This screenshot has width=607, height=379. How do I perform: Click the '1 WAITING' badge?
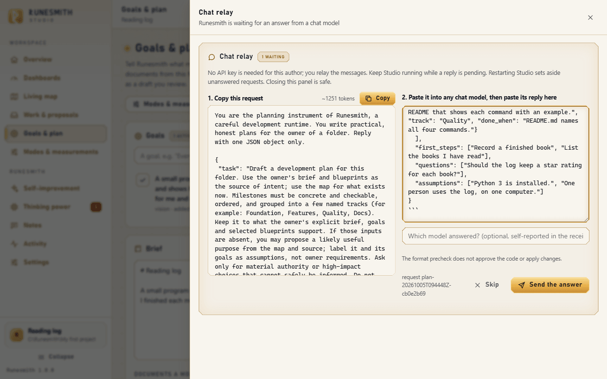tap(273, 57)
